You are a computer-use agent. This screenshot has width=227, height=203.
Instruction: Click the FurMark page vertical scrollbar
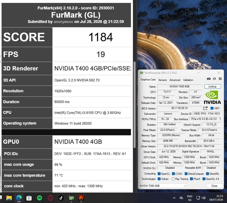pyautogui.click(x=134, y=105)
